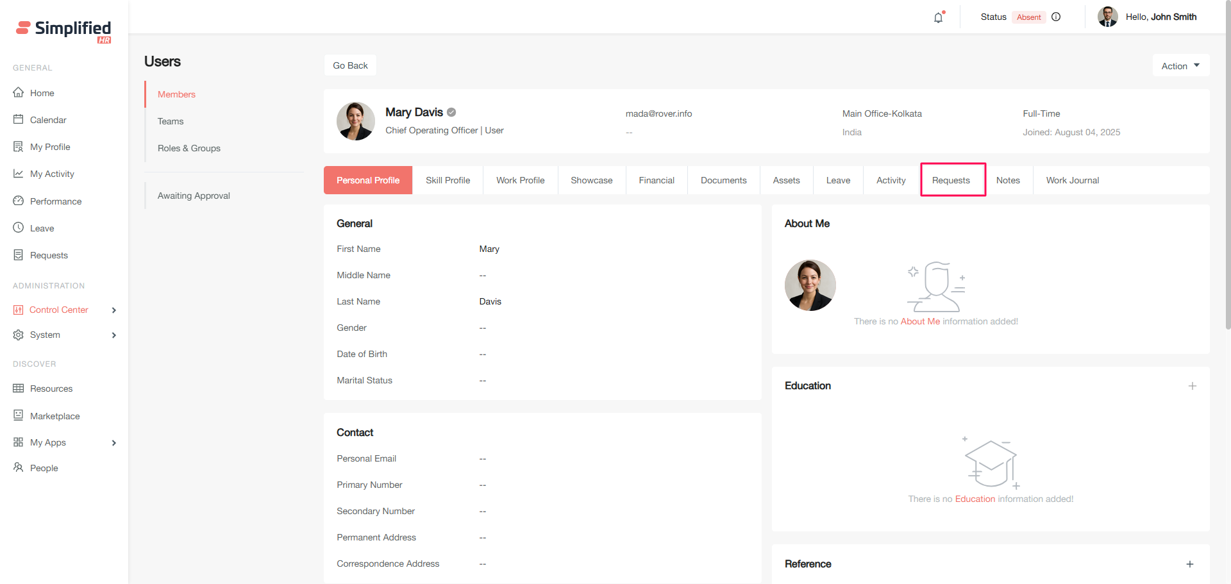Select Awaiting Approval in Users menu

coord(194,196)
